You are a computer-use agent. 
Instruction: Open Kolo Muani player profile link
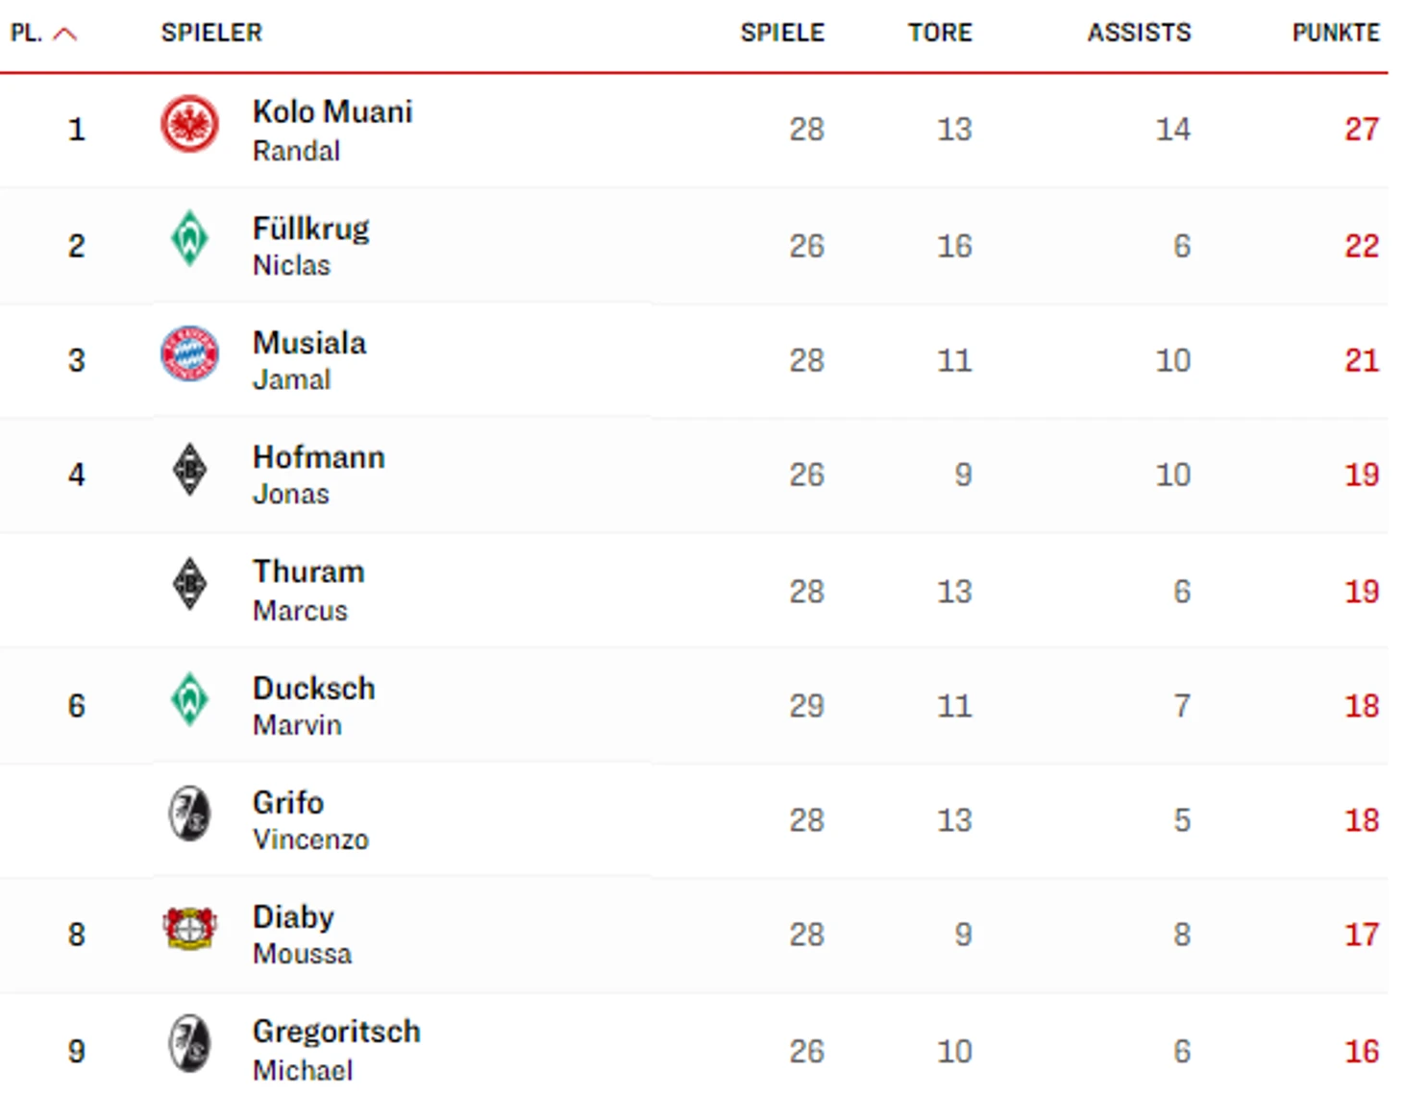pos(332,130)
